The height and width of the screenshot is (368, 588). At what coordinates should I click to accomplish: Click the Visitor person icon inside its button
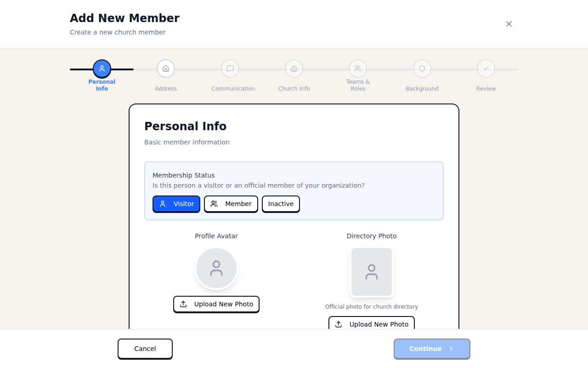coord(163,204)
